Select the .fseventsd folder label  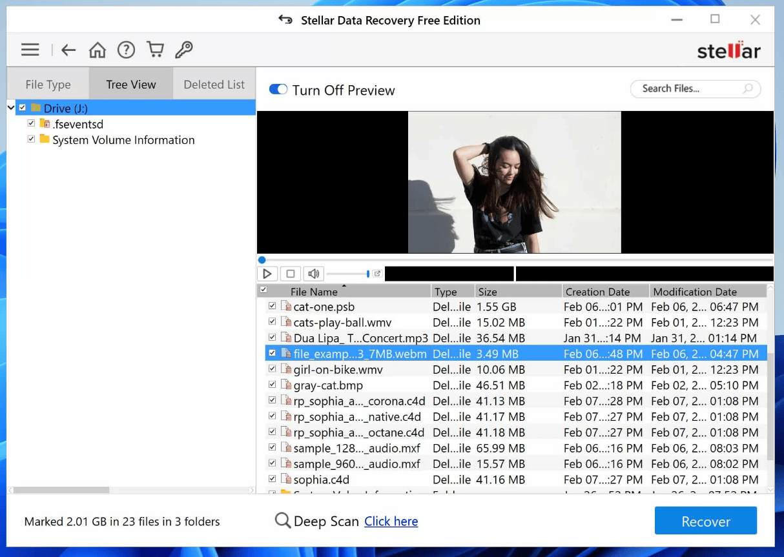[78, 124]
